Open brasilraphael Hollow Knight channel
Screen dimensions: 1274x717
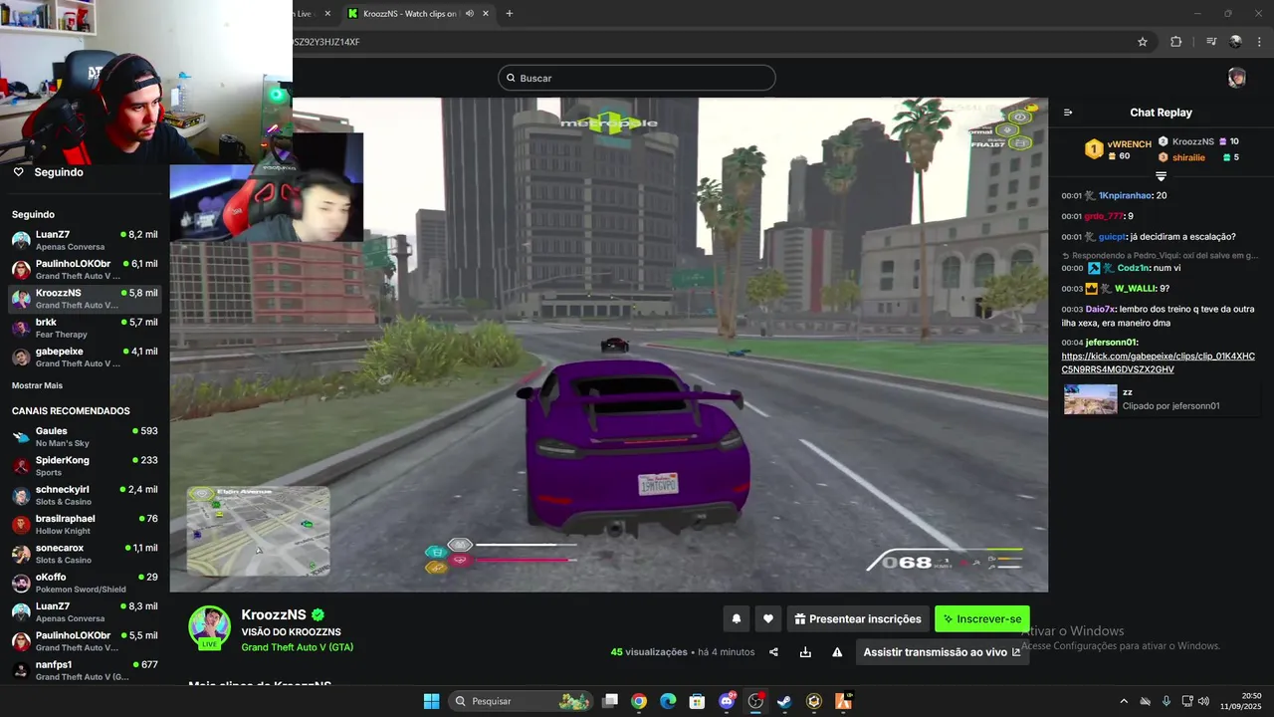(x=84, y=524)
